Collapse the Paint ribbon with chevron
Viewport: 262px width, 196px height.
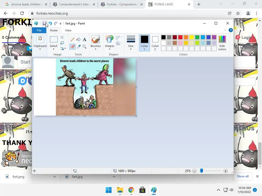point(225,30)
